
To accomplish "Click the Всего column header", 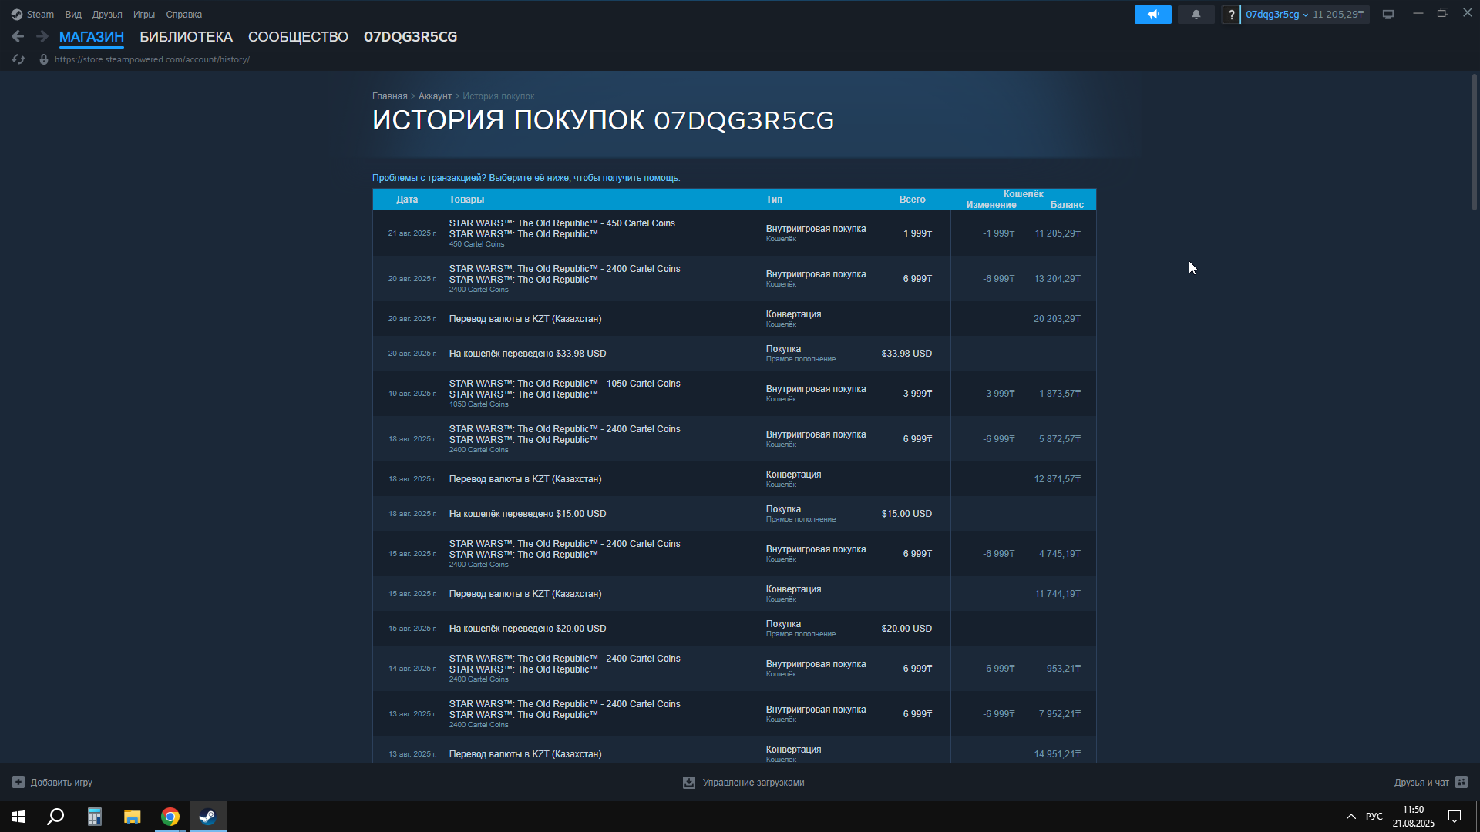I will (x=912, y=200).
